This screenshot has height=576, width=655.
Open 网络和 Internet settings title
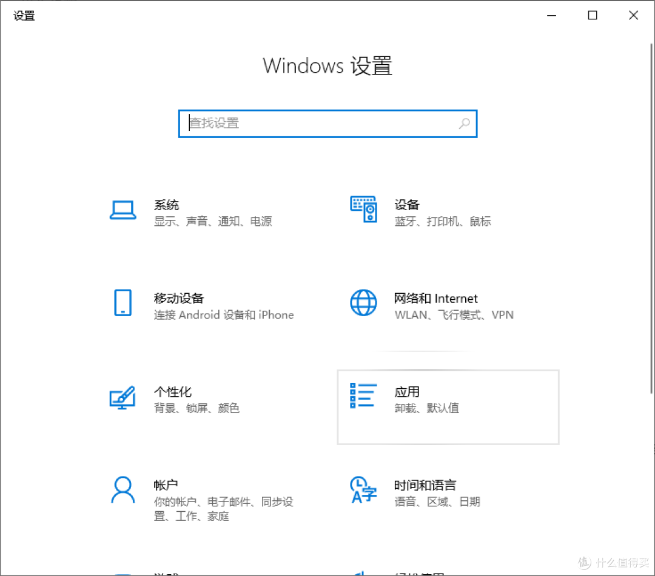tap(435, 298)
